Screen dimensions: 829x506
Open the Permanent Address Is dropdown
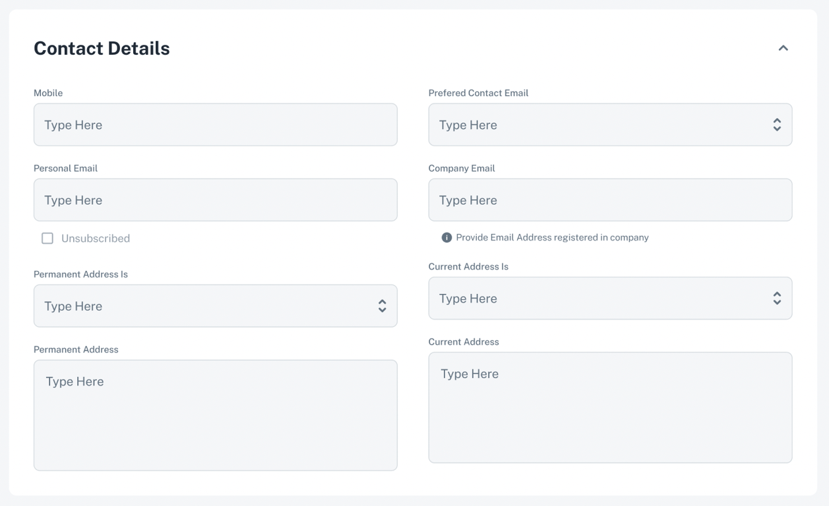coord(215,306)
